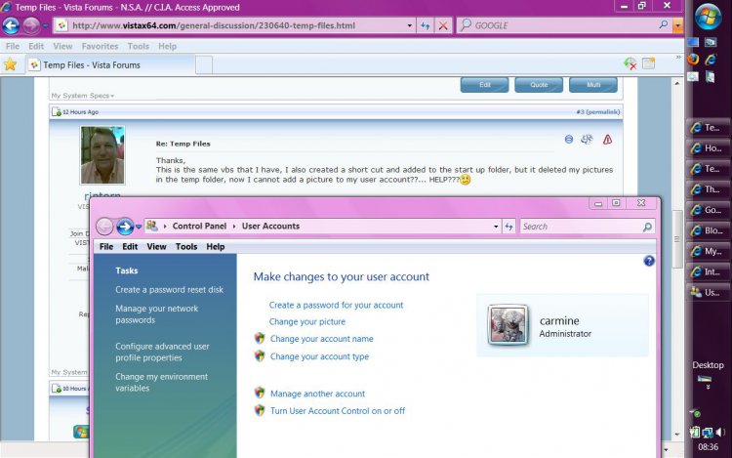Switch to the 'Ho...' taskbar window

(x=708, y=148)
